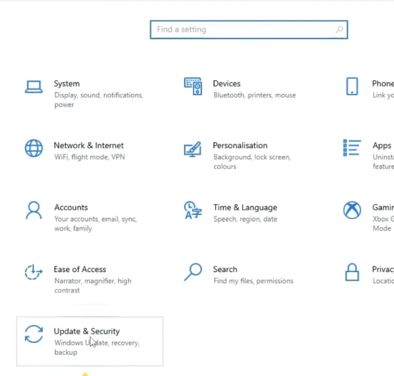Click the Ease of Access dashed-clock icon
Viewport: 394px width, 376px height.
(x=34, y=272)
